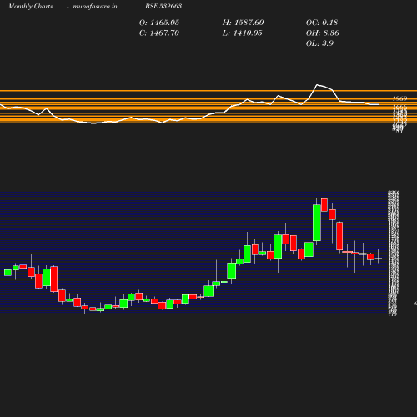Select the open price 'O: 1465.05'

159,23
